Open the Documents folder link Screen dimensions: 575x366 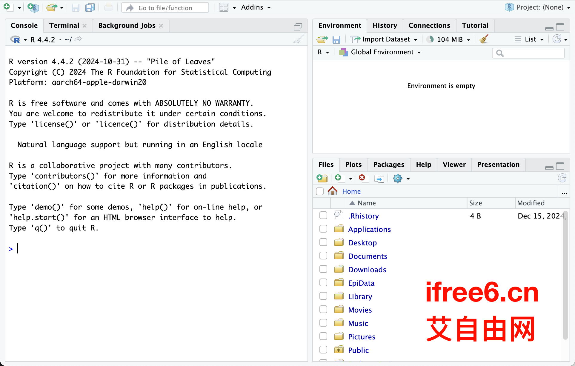point(368,256)
